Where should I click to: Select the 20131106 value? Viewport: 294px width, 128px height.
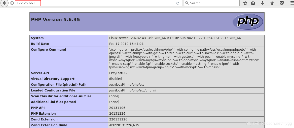click(117, 108)
